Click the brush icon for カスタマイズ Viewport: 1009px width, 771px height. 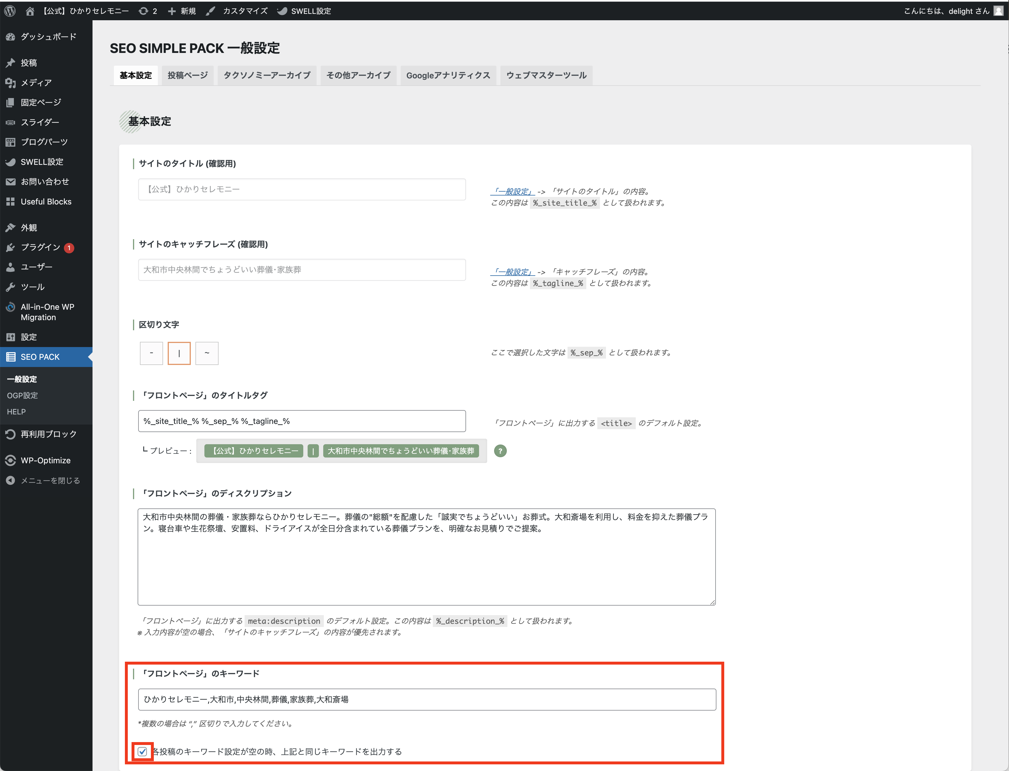210,11
